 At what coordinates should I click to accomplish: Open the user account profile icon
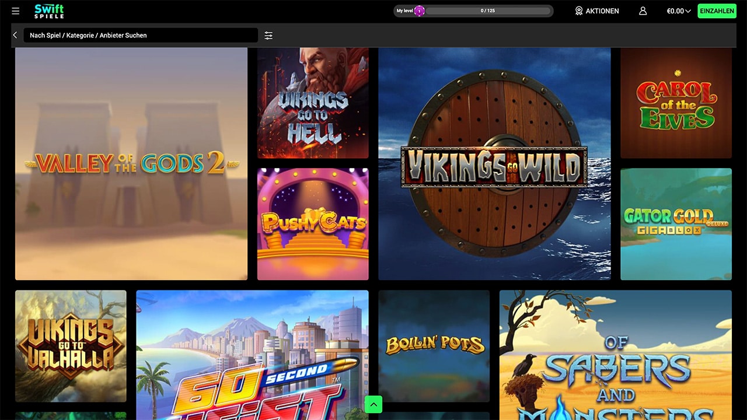pyautogui.click(x=643, y=11)
